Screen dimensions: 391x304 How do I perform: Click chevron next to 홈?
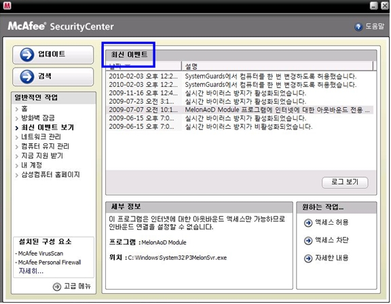(x=17, y=109)
